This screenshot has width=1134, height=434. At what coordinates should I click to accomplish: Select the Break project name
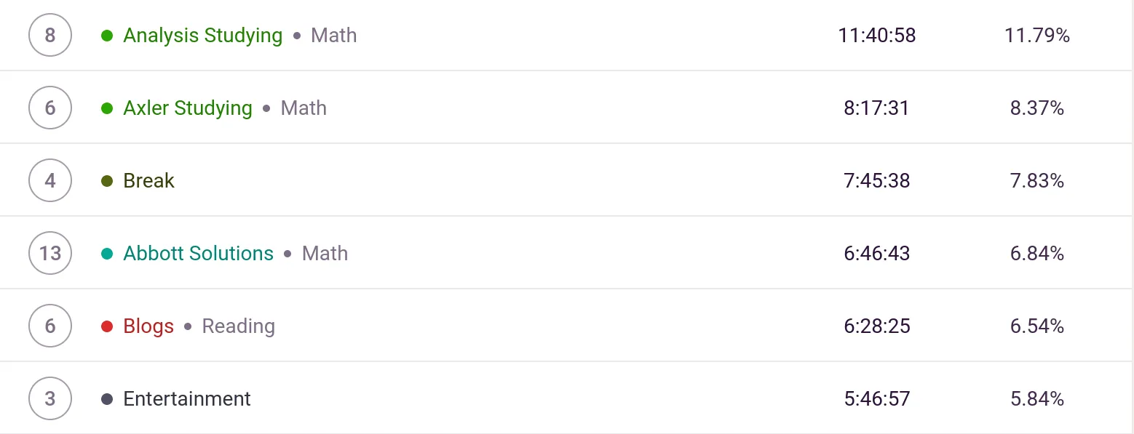[x=149, y=180]
